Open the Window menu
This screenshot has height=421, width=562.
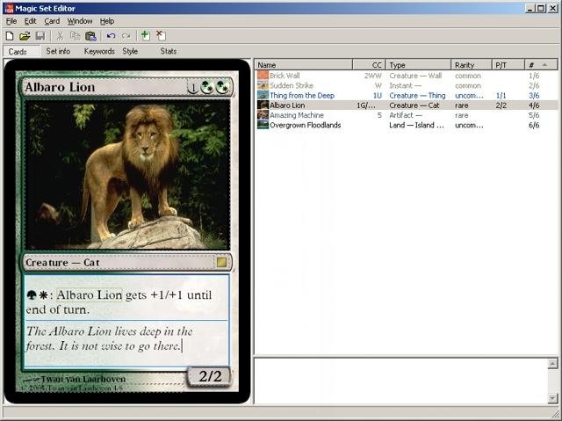(80, 21)
